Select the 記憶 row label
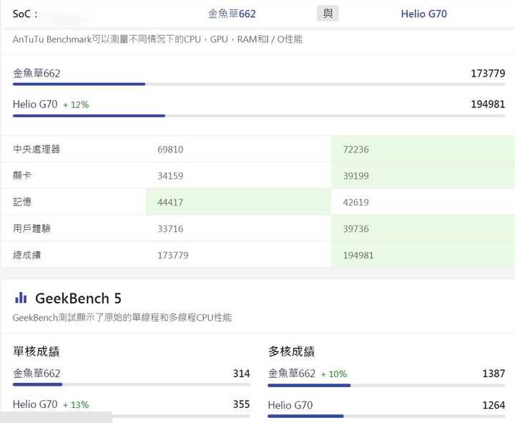This screenshot has width=515, height=423. [22, 202]
